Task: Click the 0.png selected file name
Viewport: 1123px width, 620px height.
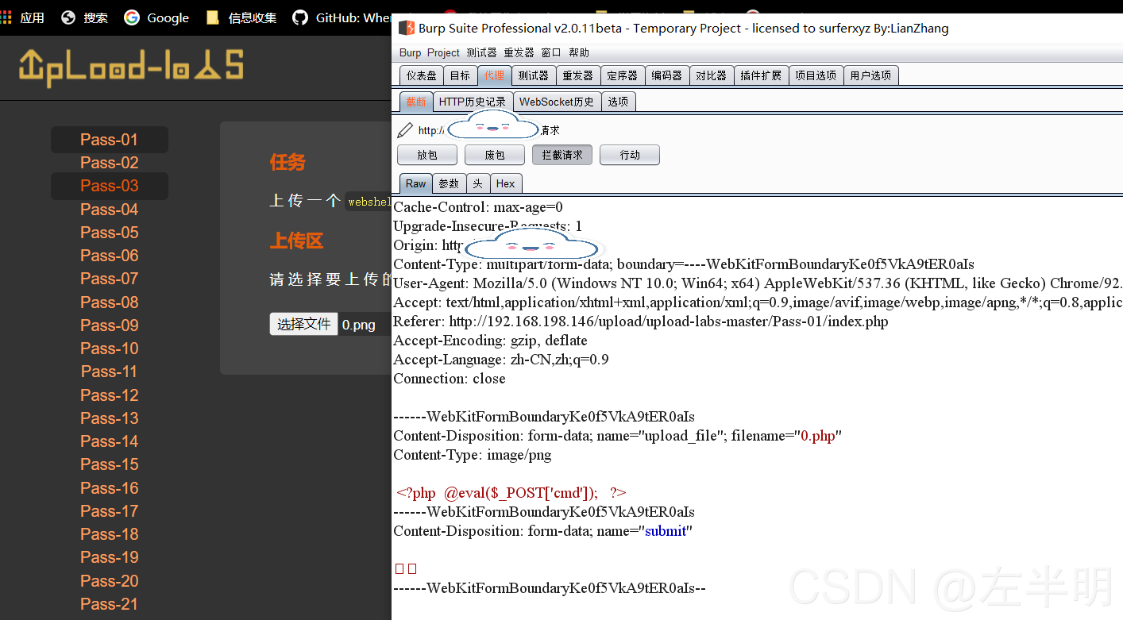Action: [359, 325]
